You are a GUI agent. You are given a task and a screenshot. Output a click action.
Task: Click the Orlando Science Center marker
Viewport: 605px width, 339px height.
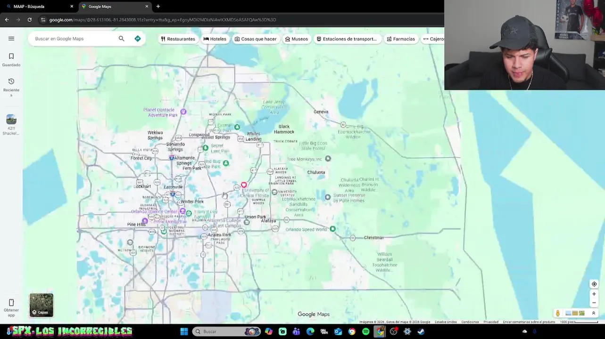coord(182,211)
